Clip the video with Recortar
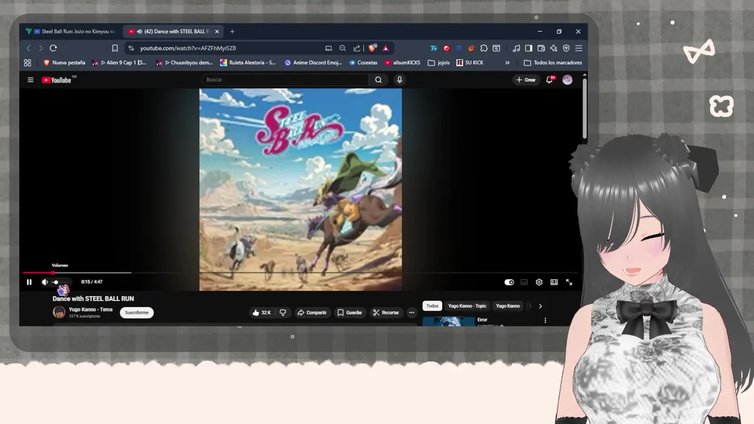This screenshot has height=424, width=754. (x=386, y=313)
